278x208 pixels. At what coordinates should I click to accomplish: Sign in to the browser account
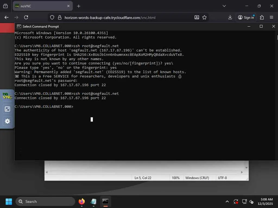coord(246,17)
